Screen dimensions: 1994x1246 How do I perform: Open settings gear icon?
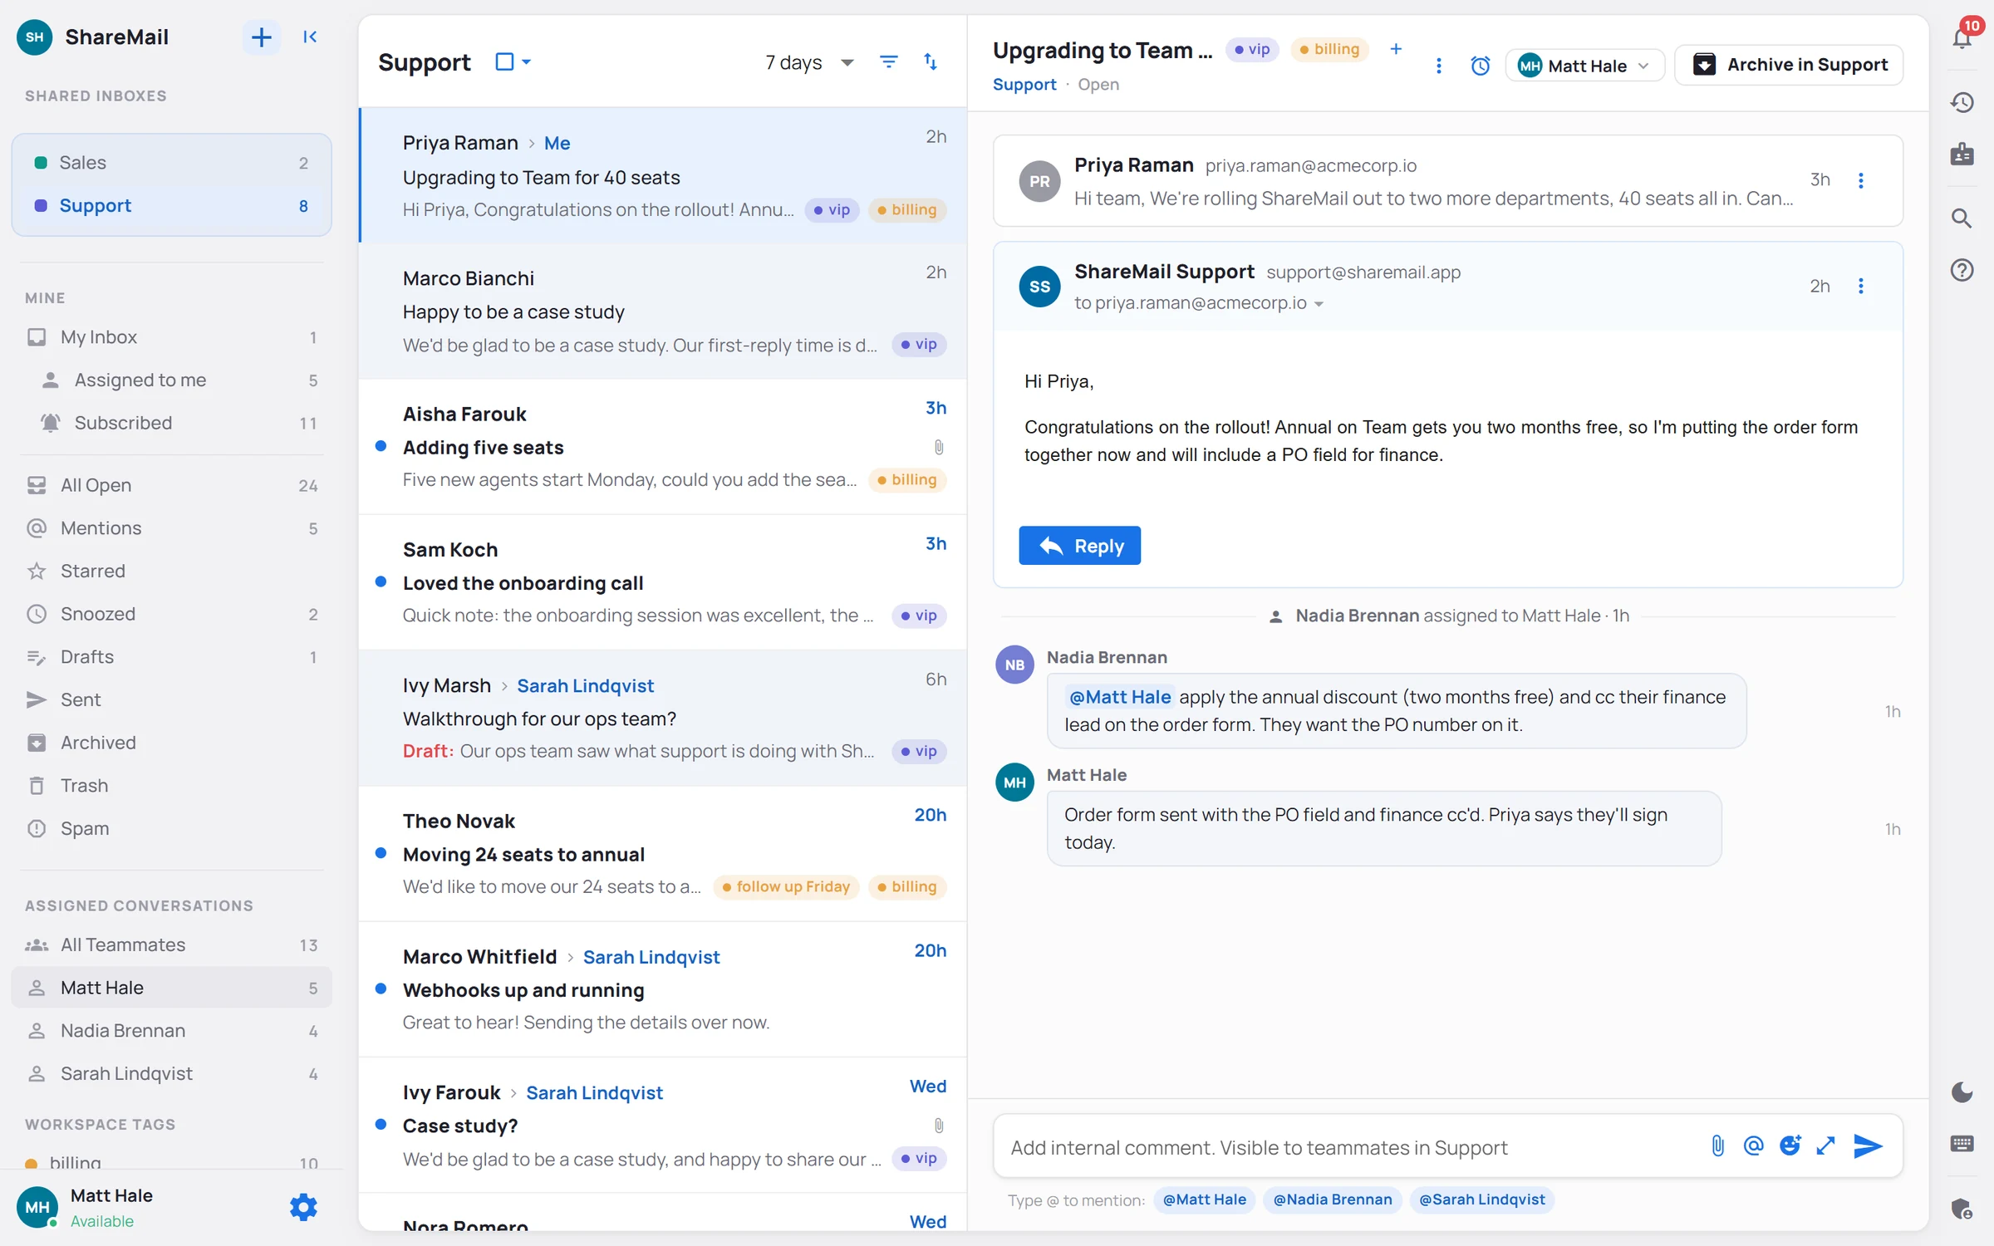(303, 1207)
